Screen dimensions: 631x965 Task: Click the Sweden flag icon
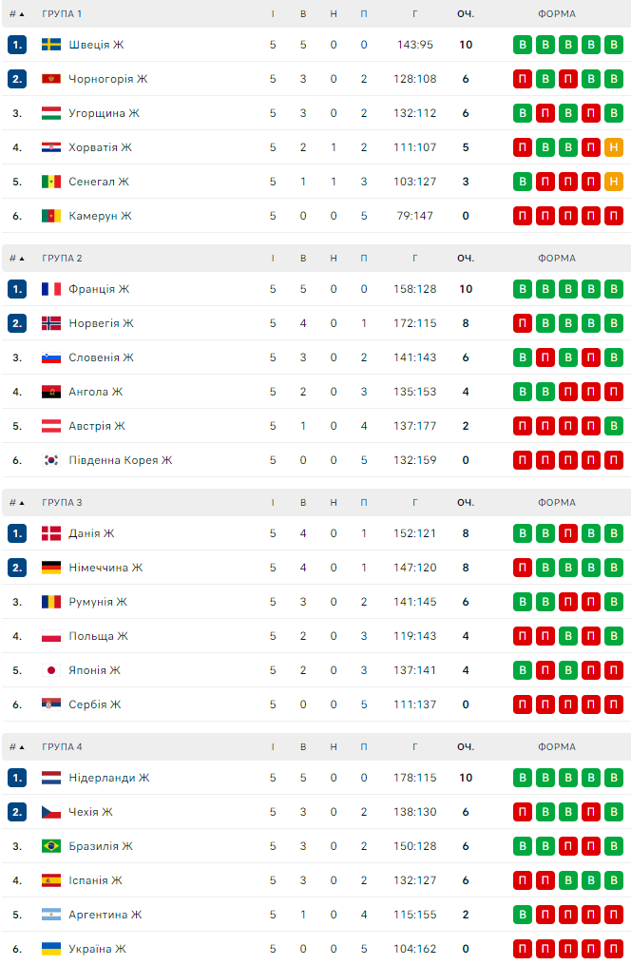click(51, 45)
